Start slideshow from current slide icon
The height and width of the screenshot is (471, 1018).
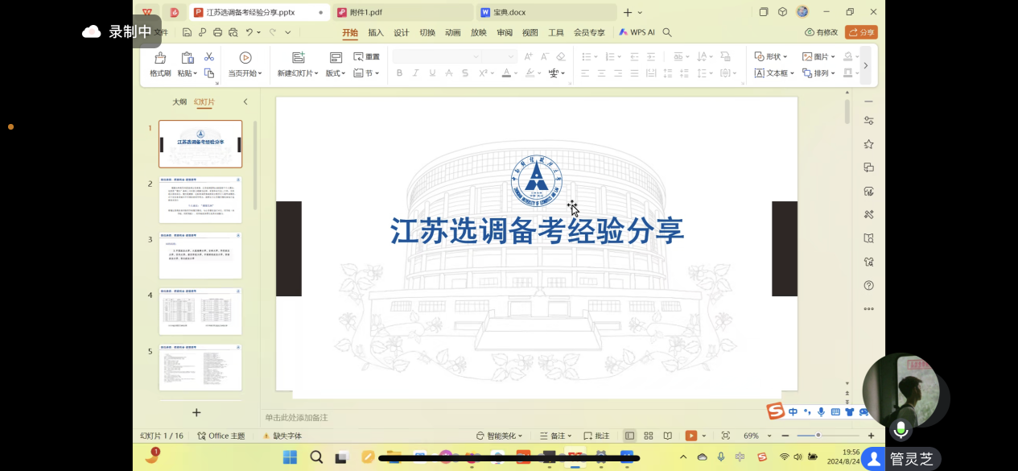(x=245, y=58)
